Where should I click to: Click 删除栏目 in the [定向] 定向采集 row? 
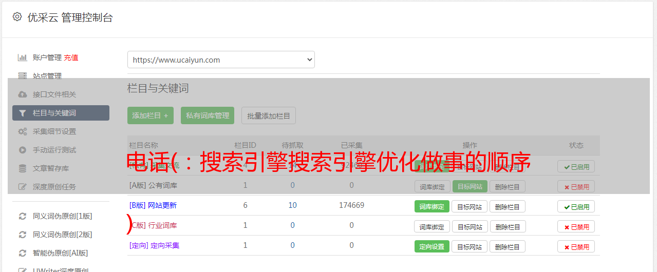508,246
